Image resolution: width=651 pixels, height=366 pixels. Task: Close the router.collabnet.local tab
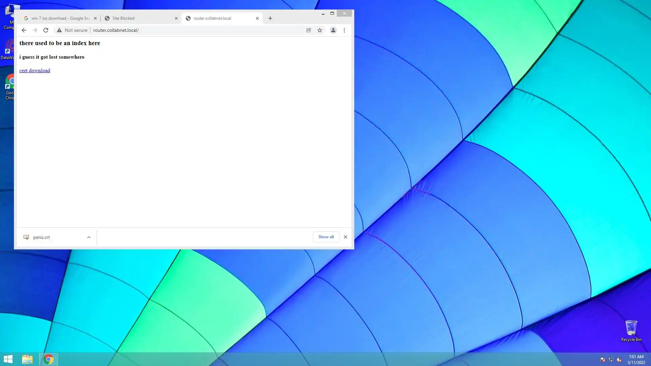click(257, 18)
